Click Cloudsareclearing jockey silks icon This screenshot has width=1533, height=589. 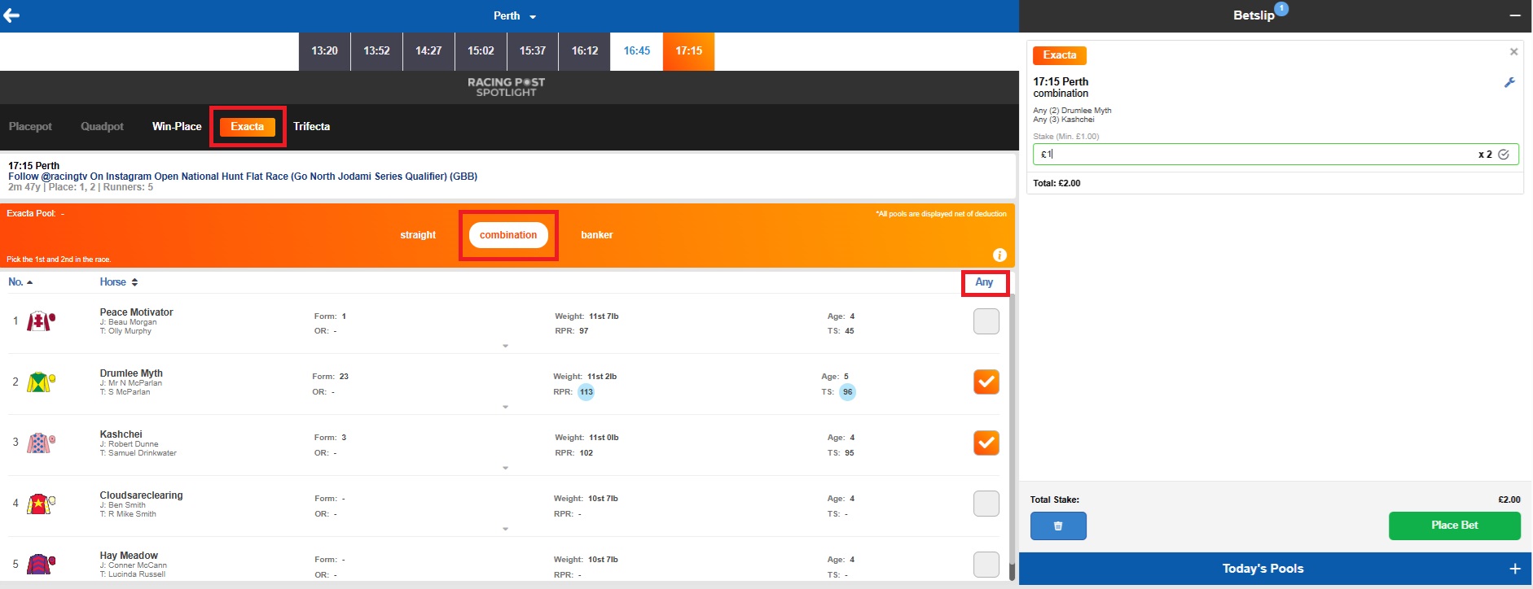coord(41,504)
